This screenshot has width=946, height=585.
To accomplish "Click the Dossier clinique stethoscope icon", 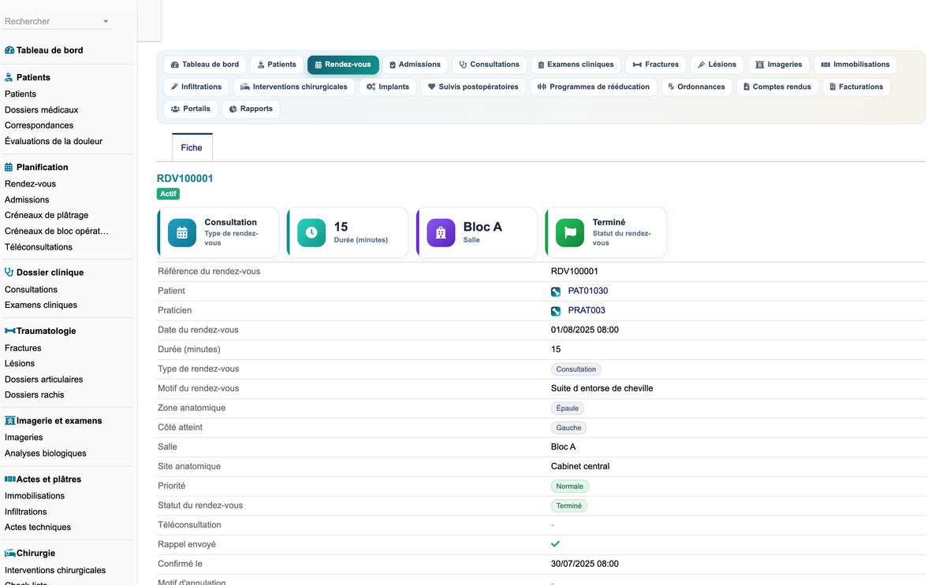I will point(9,272).
